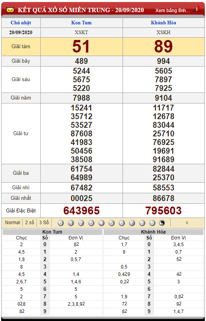The width and height of the screenshot is (206, 321).
Task: Select digit ball 5 filter
Action: coord(112,223)
